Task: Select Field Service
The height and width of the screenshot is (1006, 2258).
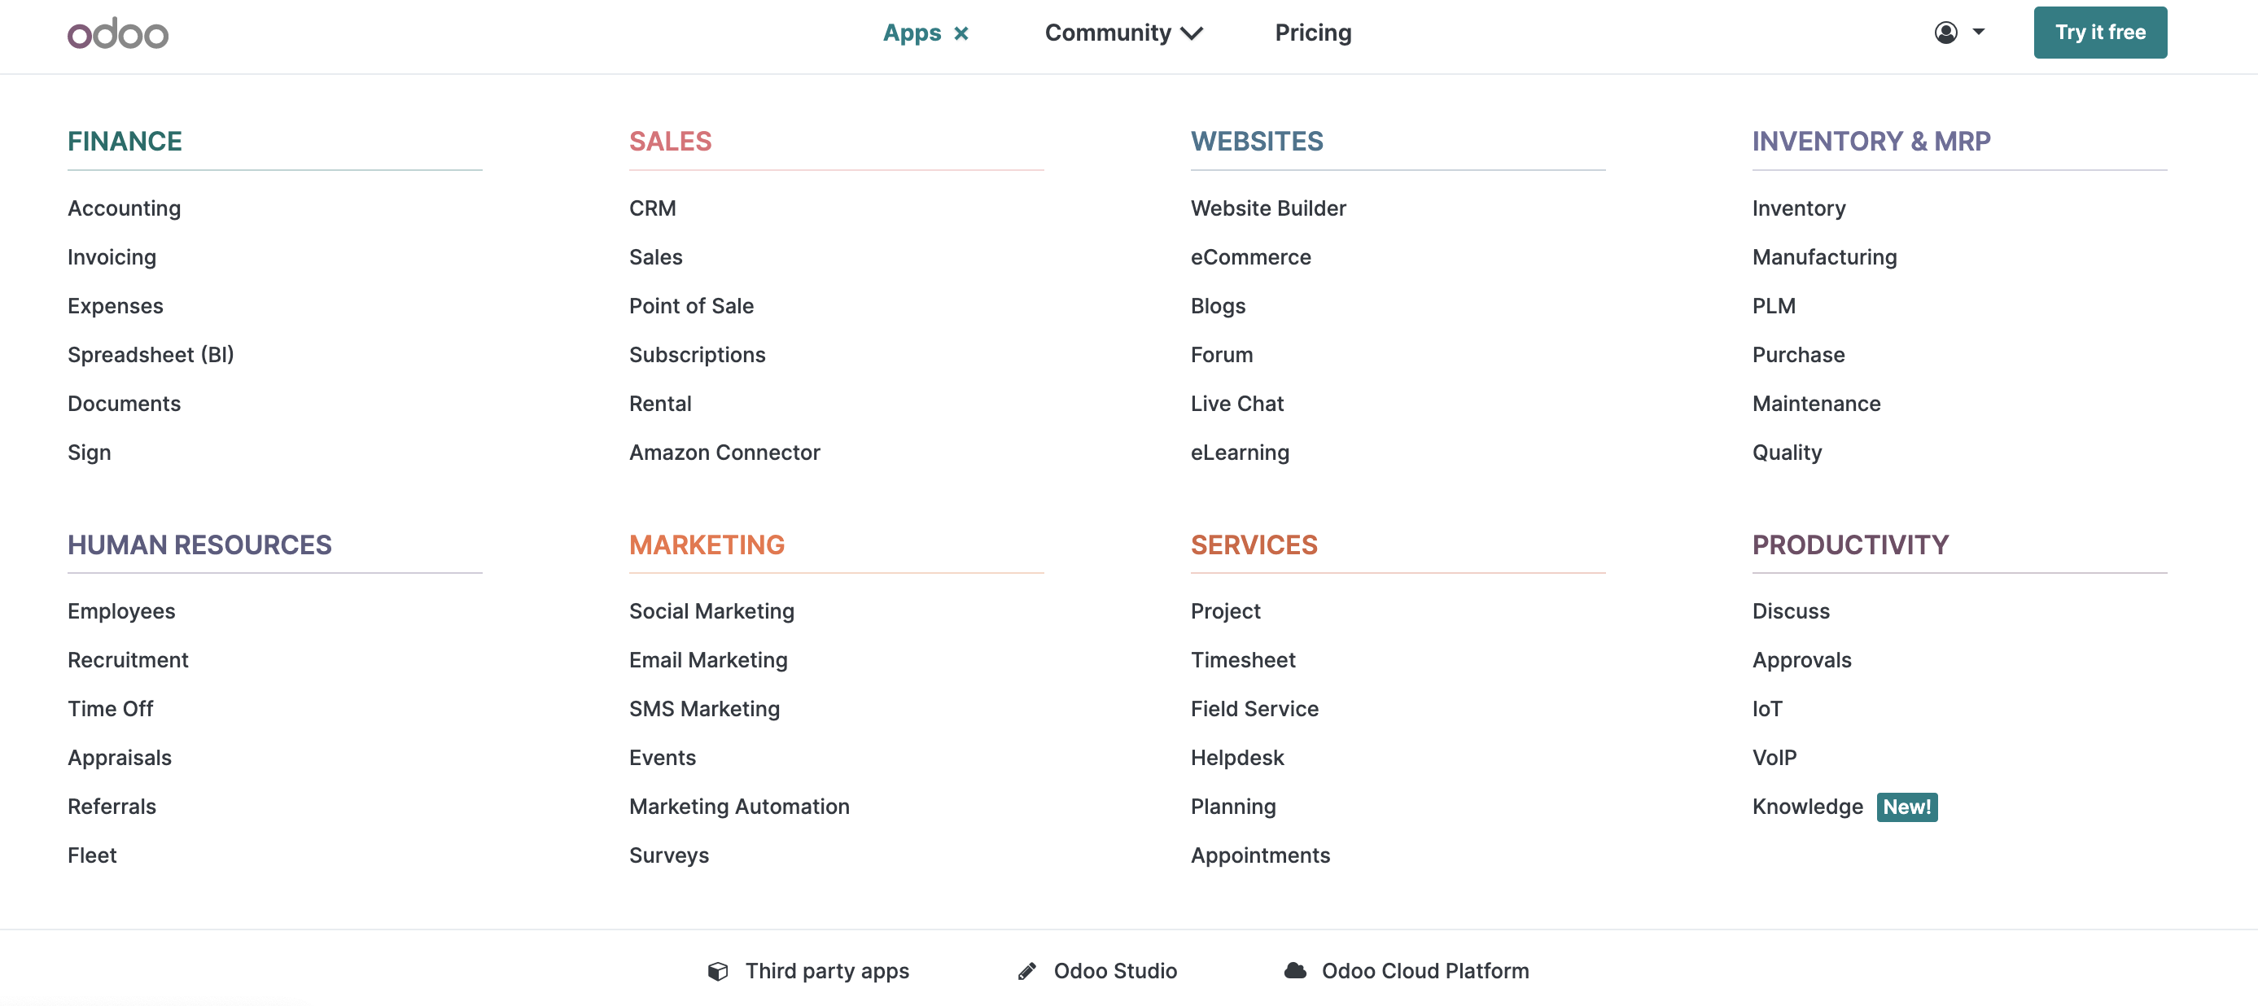Action: pos(1254,709)
